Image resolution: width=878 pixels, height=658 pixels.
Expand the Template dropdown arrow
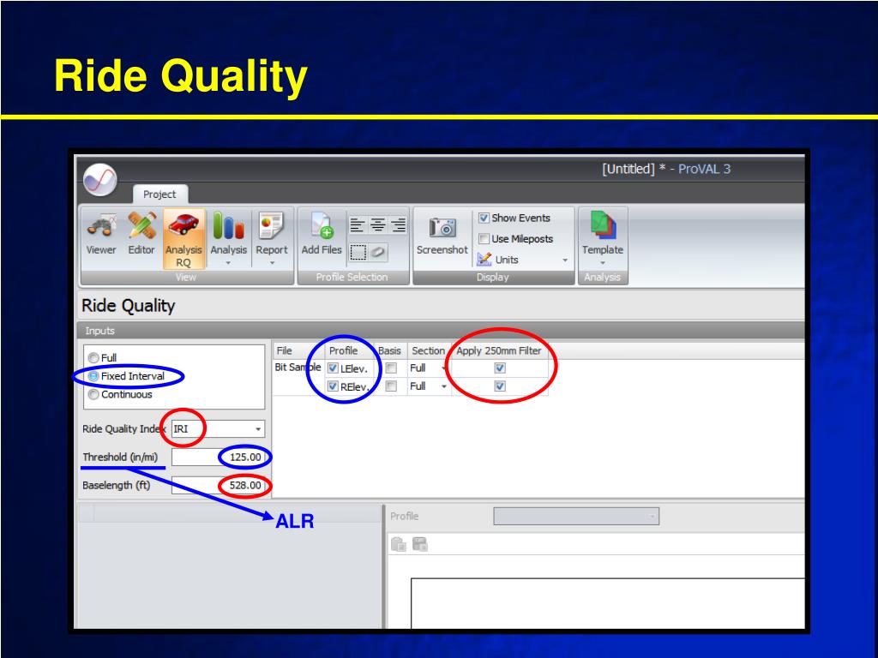603,262
